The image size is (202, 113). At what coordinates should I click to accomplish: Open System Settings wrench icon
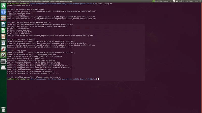tap(3, 49)
